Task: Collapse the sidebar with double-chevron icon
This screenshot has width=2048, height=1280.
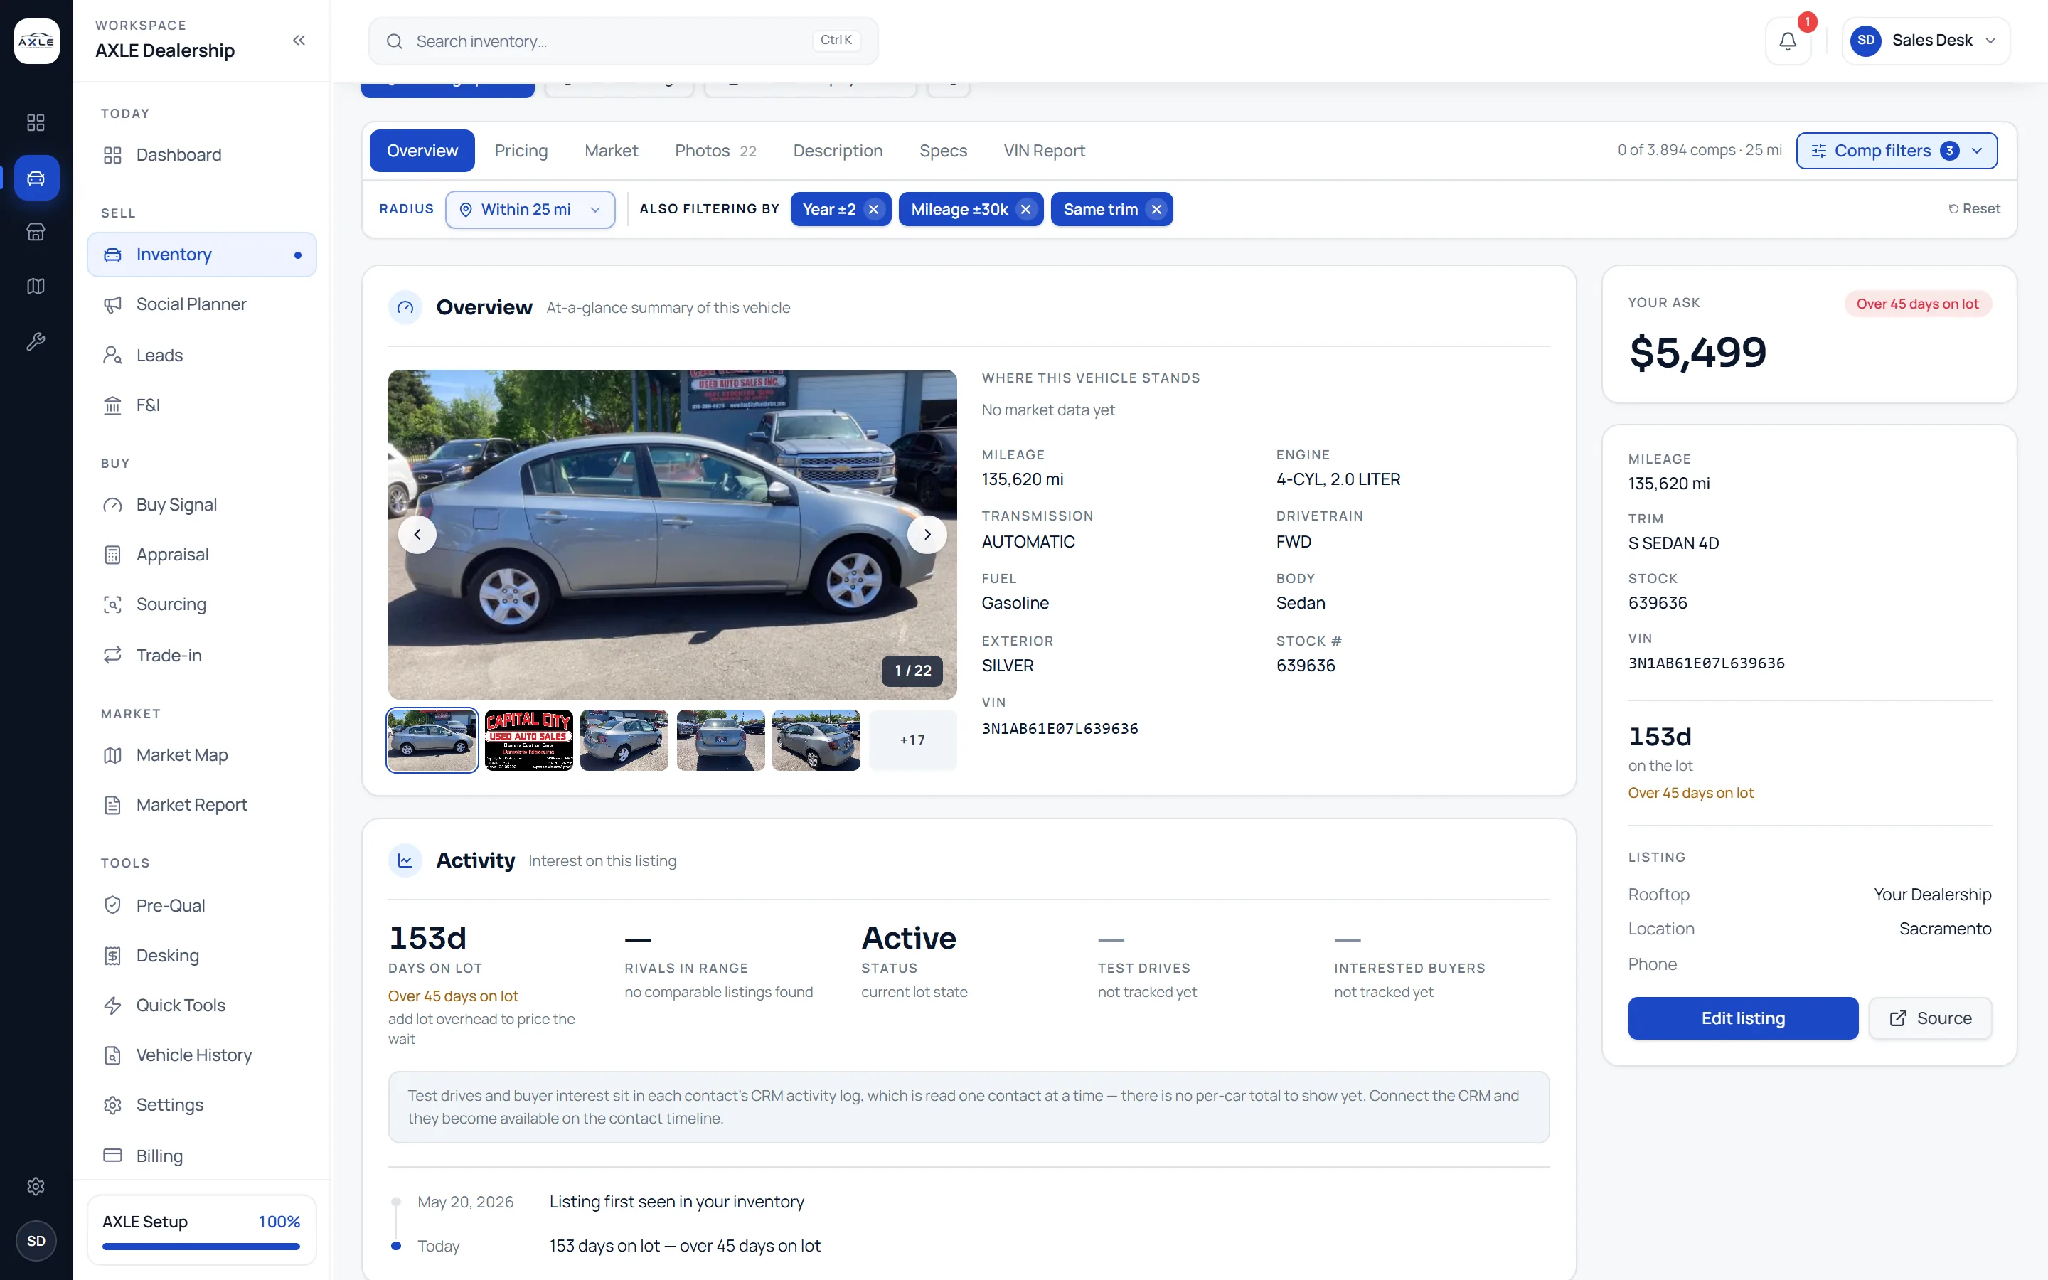Action: point(299,40)
